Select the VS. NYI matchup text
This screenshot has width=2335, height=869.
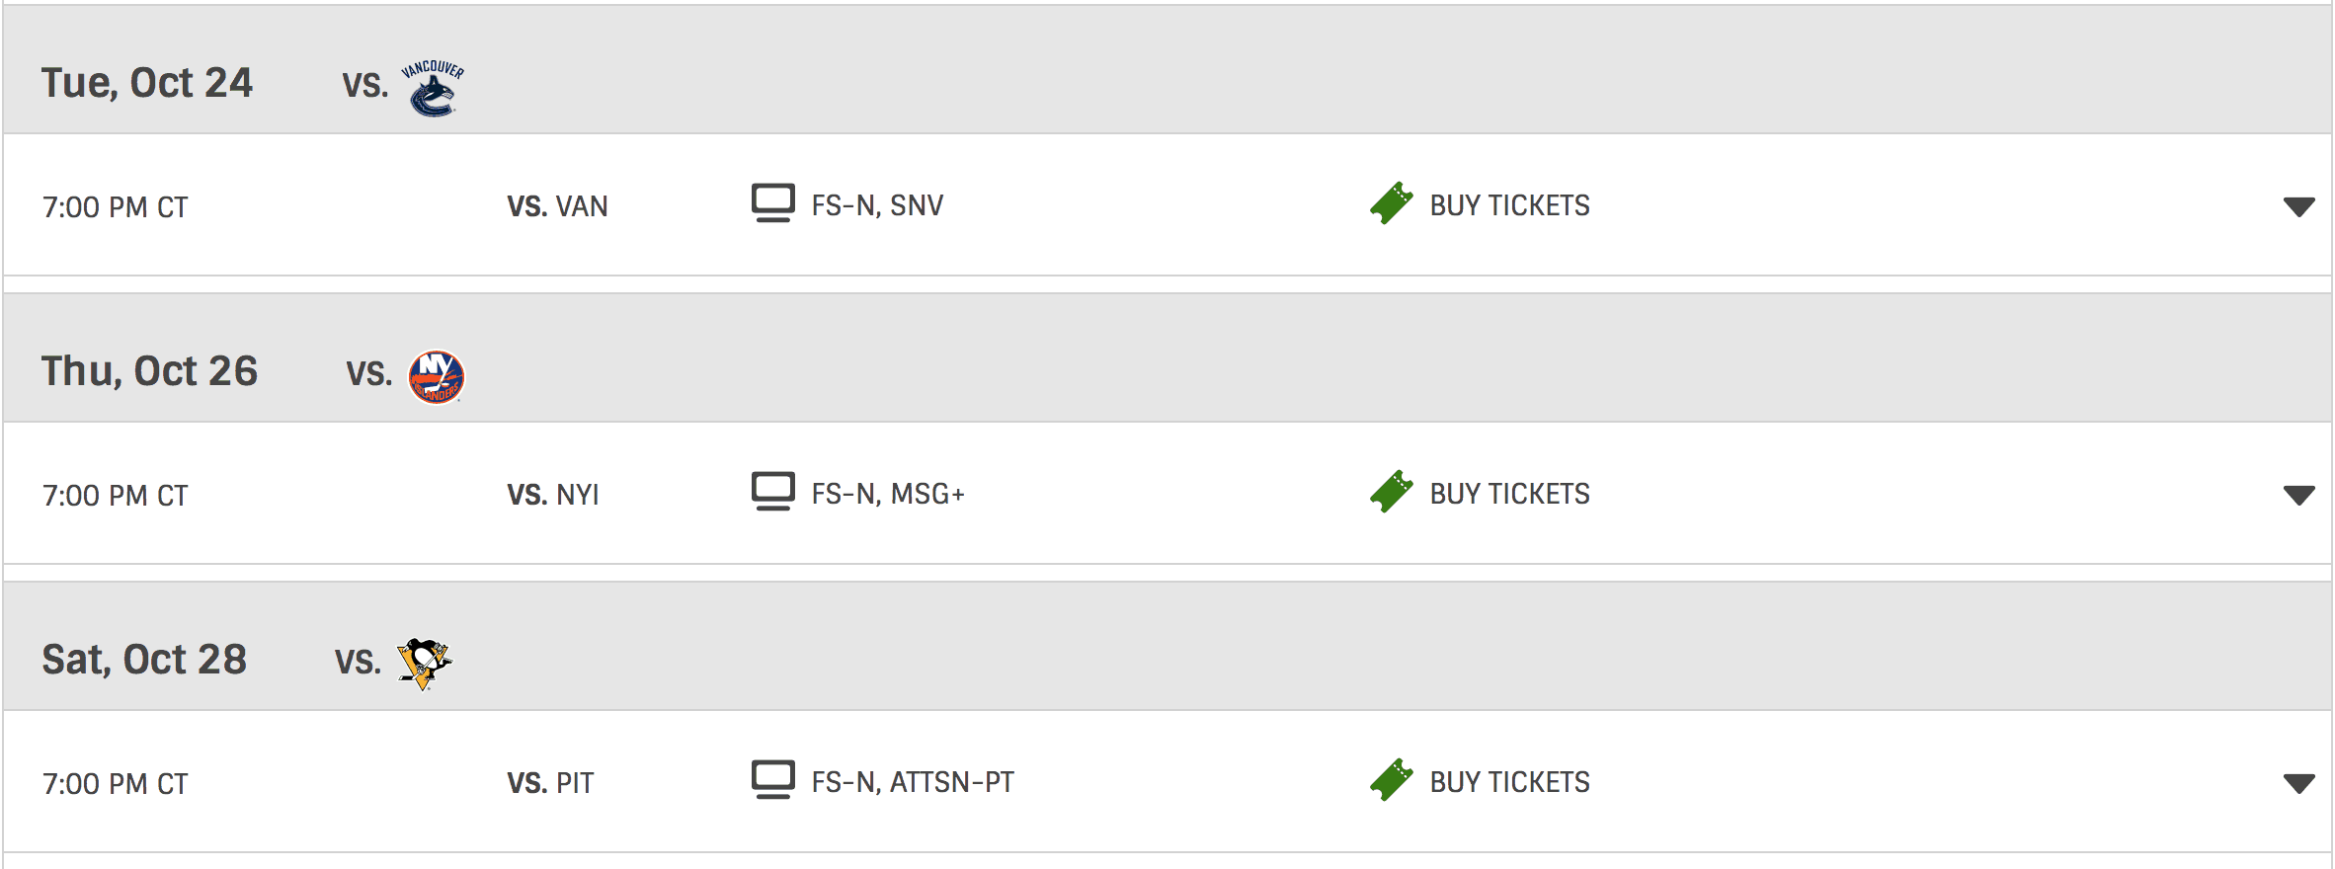coord(553,495)
